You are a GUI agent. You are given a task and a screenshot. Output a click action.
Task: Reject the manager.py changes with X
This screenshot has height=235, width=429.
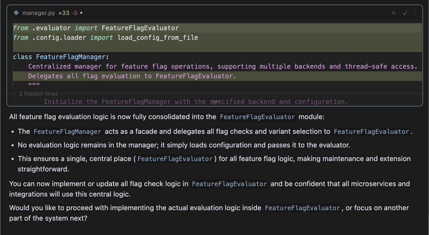click(x=394, y=13)
